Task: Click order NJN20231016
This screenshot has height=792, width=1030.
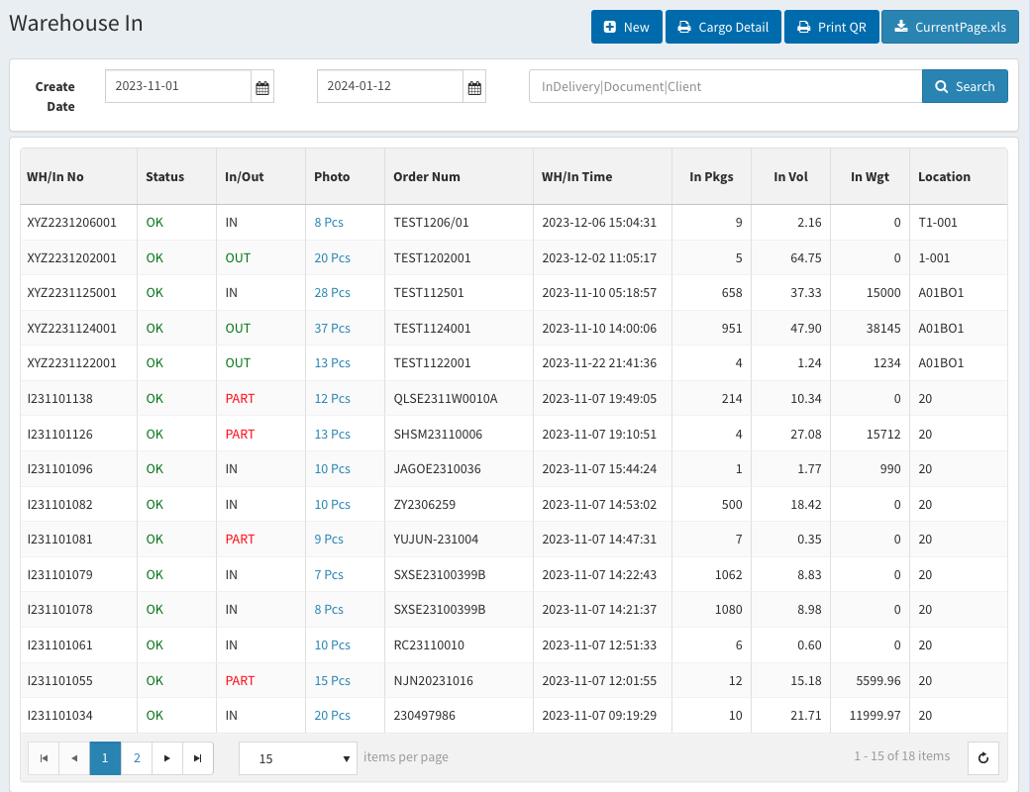Action: pyautogui.click(x=433, y=680)
